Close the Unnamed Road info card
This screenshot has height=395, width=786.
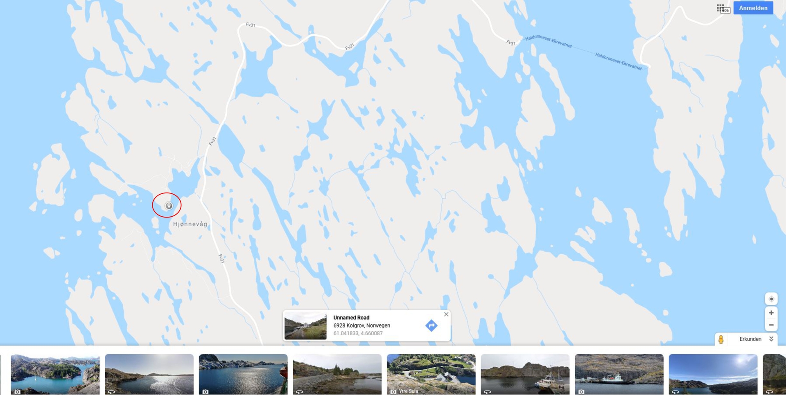[446, 314]
